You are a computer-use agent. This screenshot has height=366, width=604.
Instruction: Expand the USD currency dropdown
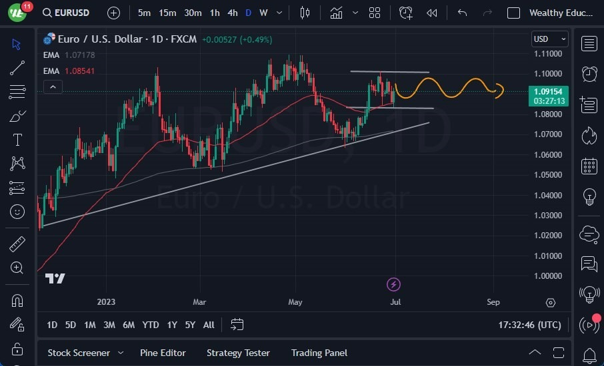coord(549,39)
